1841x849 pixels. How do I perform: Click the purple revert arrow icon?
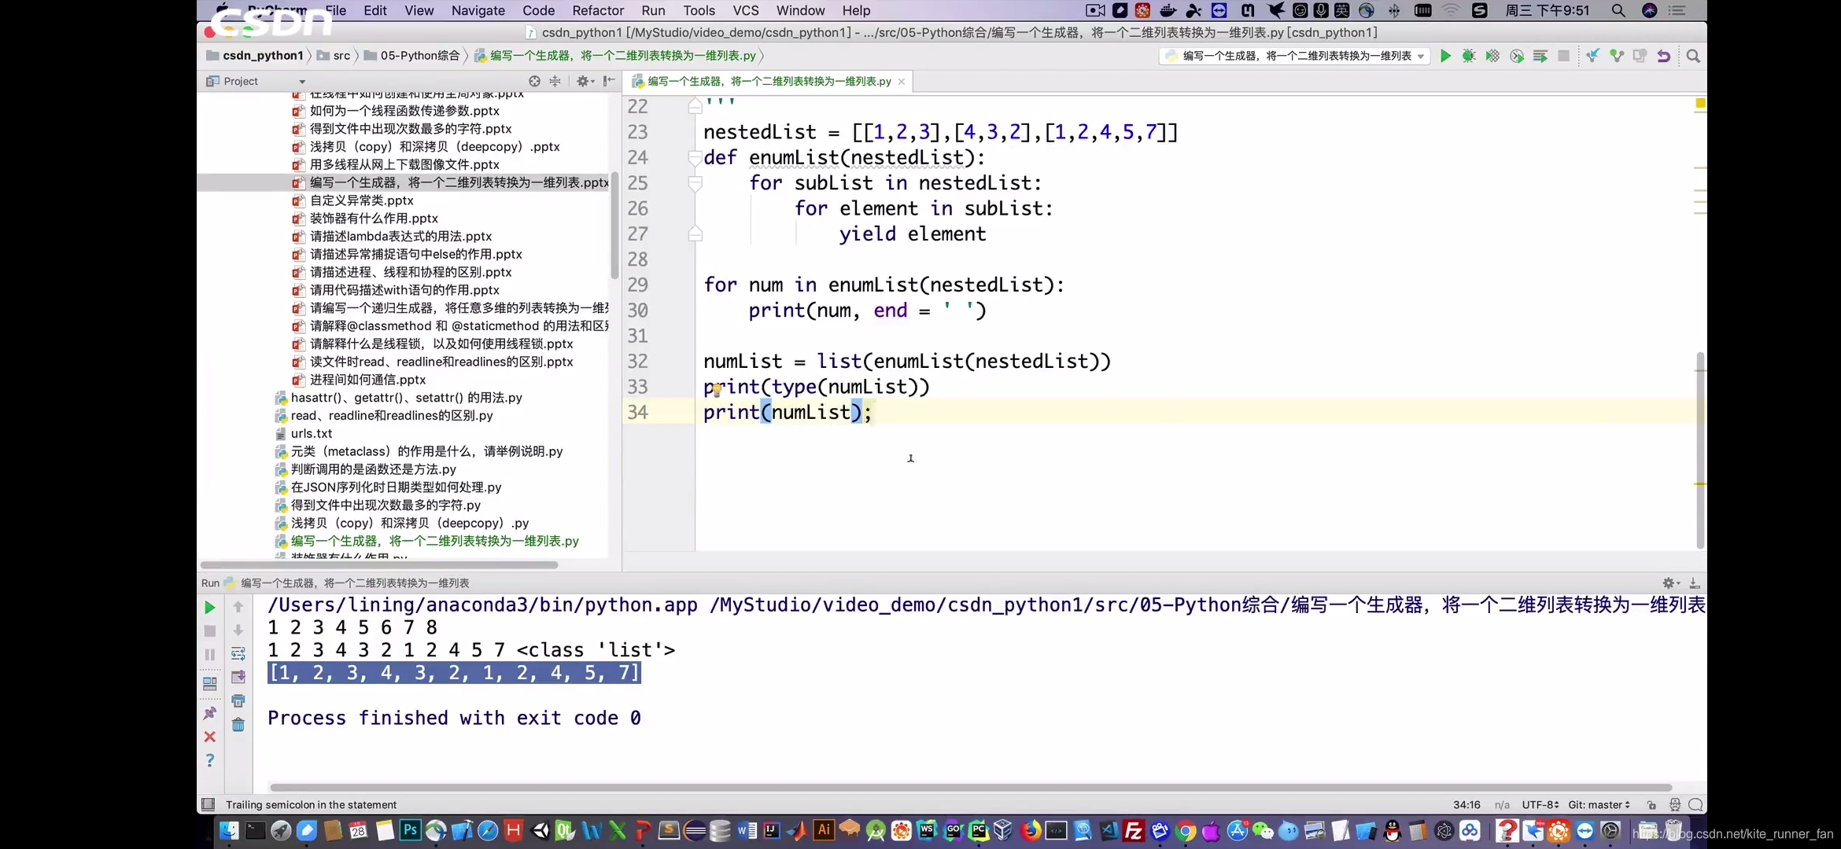(x=1663, y=56)
